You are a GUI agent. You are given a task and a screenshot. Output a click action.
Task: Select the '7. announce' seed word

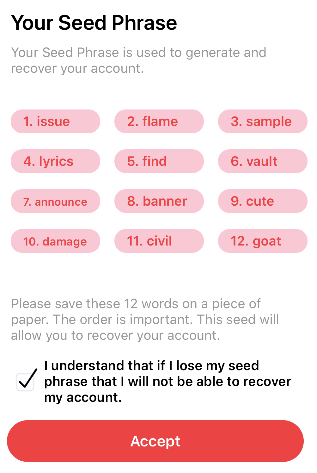55,201
